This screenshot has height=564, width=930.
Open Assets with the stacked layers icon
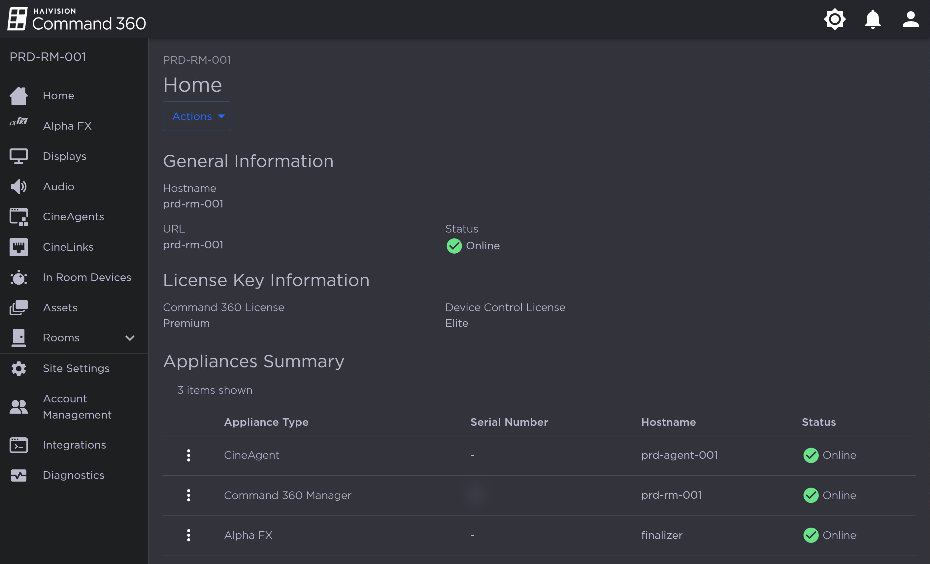tap(18, 307)
